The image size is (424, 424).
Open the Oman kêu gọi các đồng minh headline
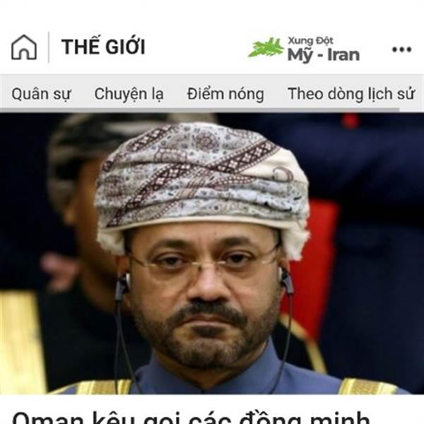coord(191,418)
